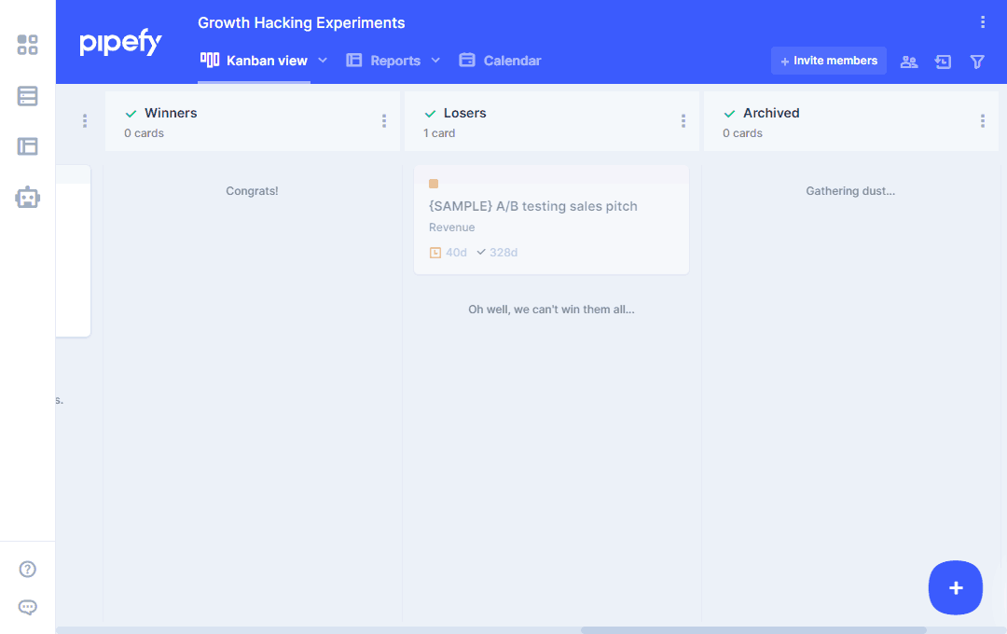Click the help question mark icon

[x=28, y=570]
